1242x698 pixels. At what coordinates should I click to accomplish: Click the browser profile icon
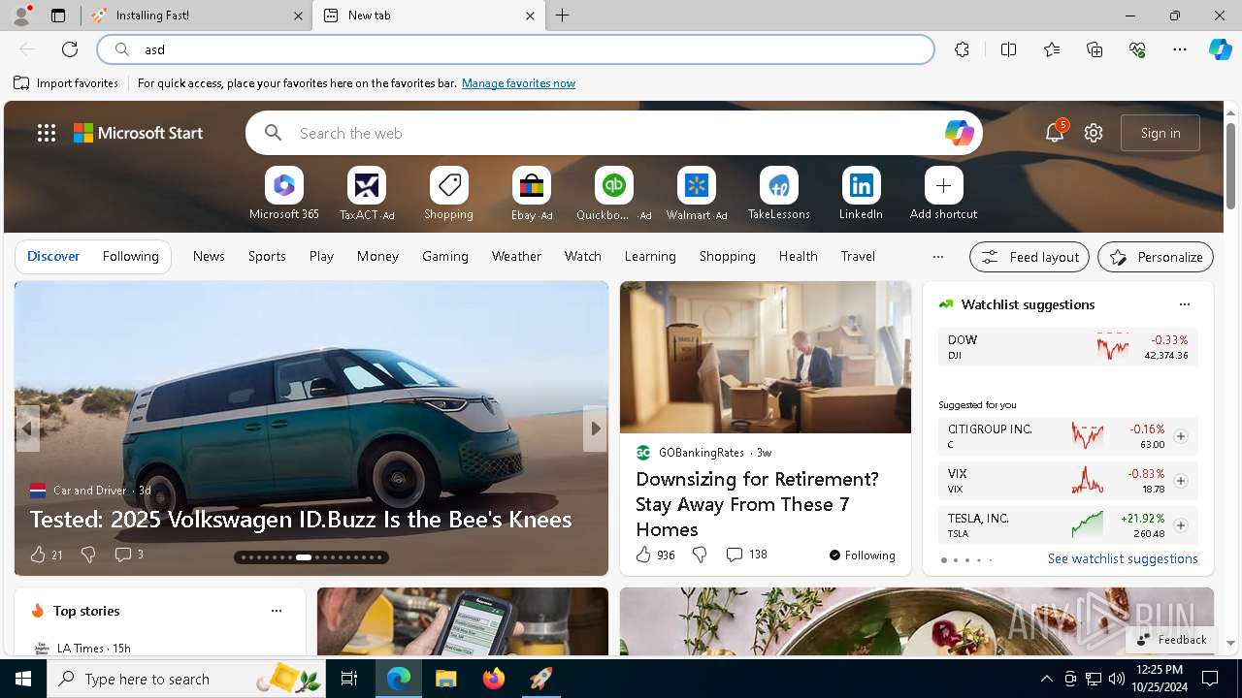point(21,16)
